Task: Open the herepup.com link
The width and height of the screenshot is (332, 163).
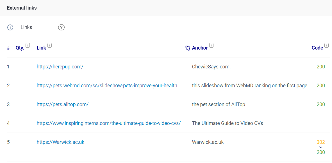Action: 60,67
